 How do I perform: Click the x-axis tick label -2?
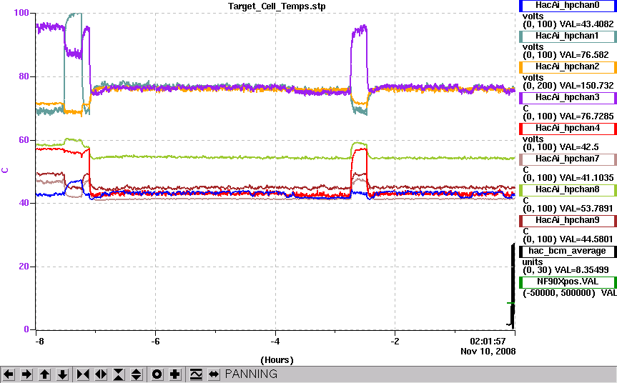[x=395, y=342]
